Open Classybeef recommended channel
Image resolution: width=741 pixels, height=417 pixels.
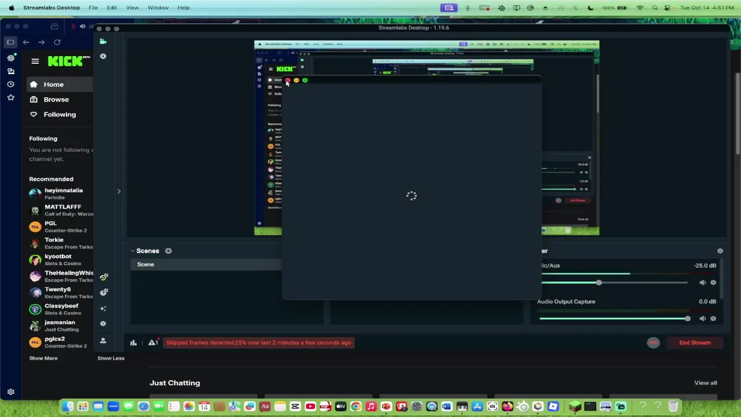(x=61, y=309)
